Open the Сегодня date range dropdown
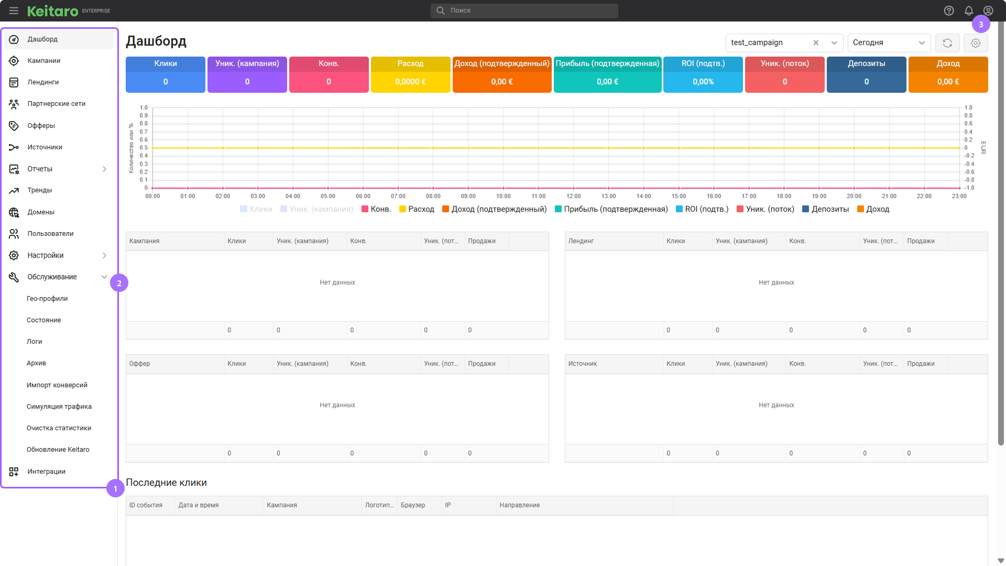The width and height of the screenshot is (1006, 566). point(889,43)
